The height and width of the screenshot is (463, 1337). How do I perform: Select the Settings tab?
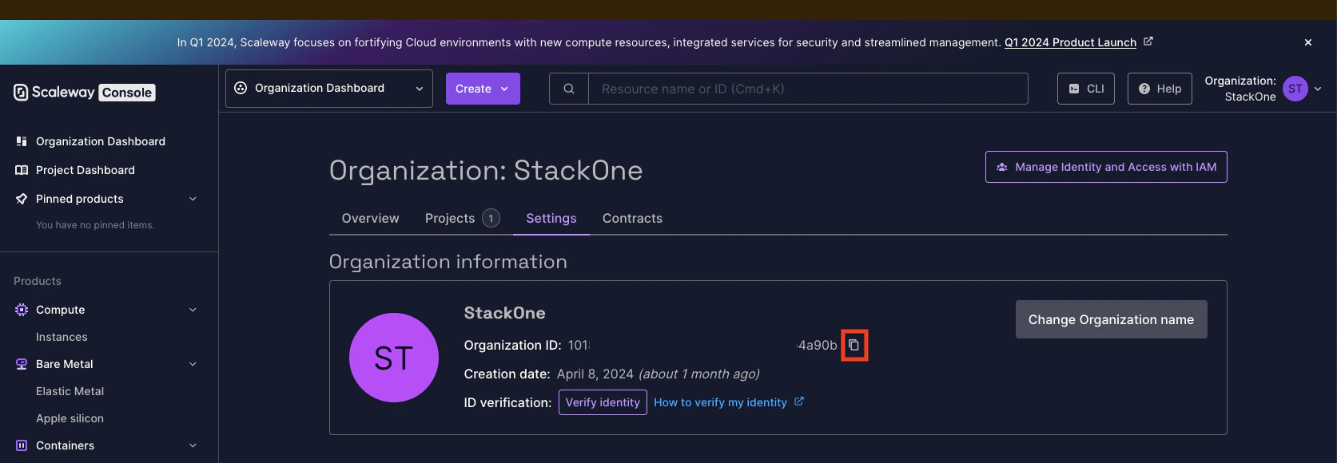(551, 218)
